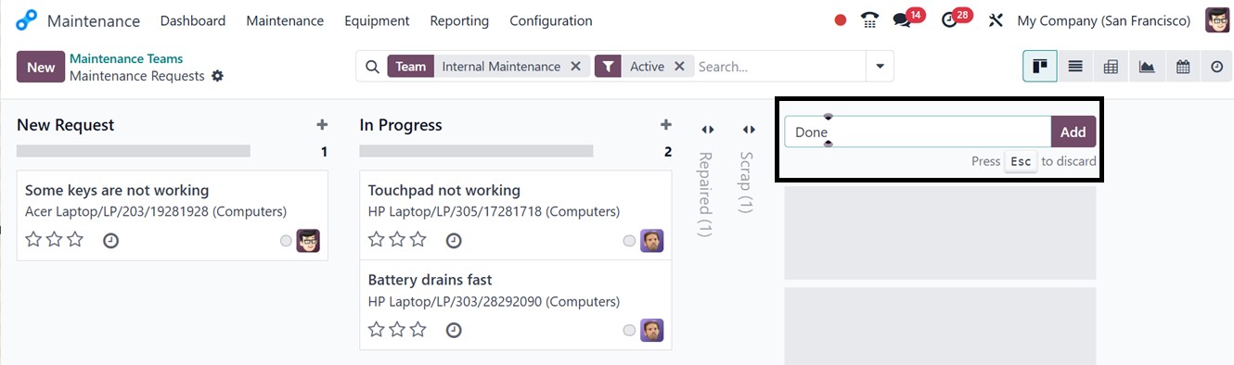Open the Reporting menu
Image resolution: width=1234 pixels, height=365 pixels.
coord(459,20)
